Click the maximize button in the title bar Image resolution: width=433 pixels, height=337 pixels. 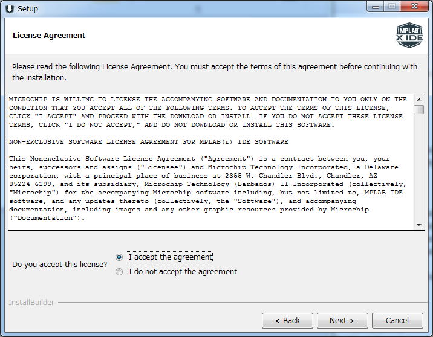tap(391, 7)
